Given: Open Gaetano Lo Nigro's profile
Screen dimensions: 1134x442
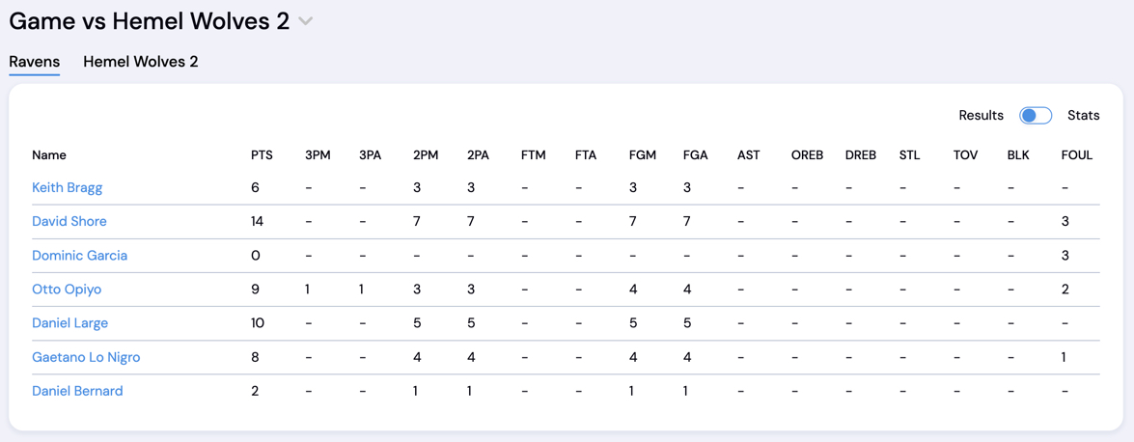Looking at the screenshot, I should 86,357.
